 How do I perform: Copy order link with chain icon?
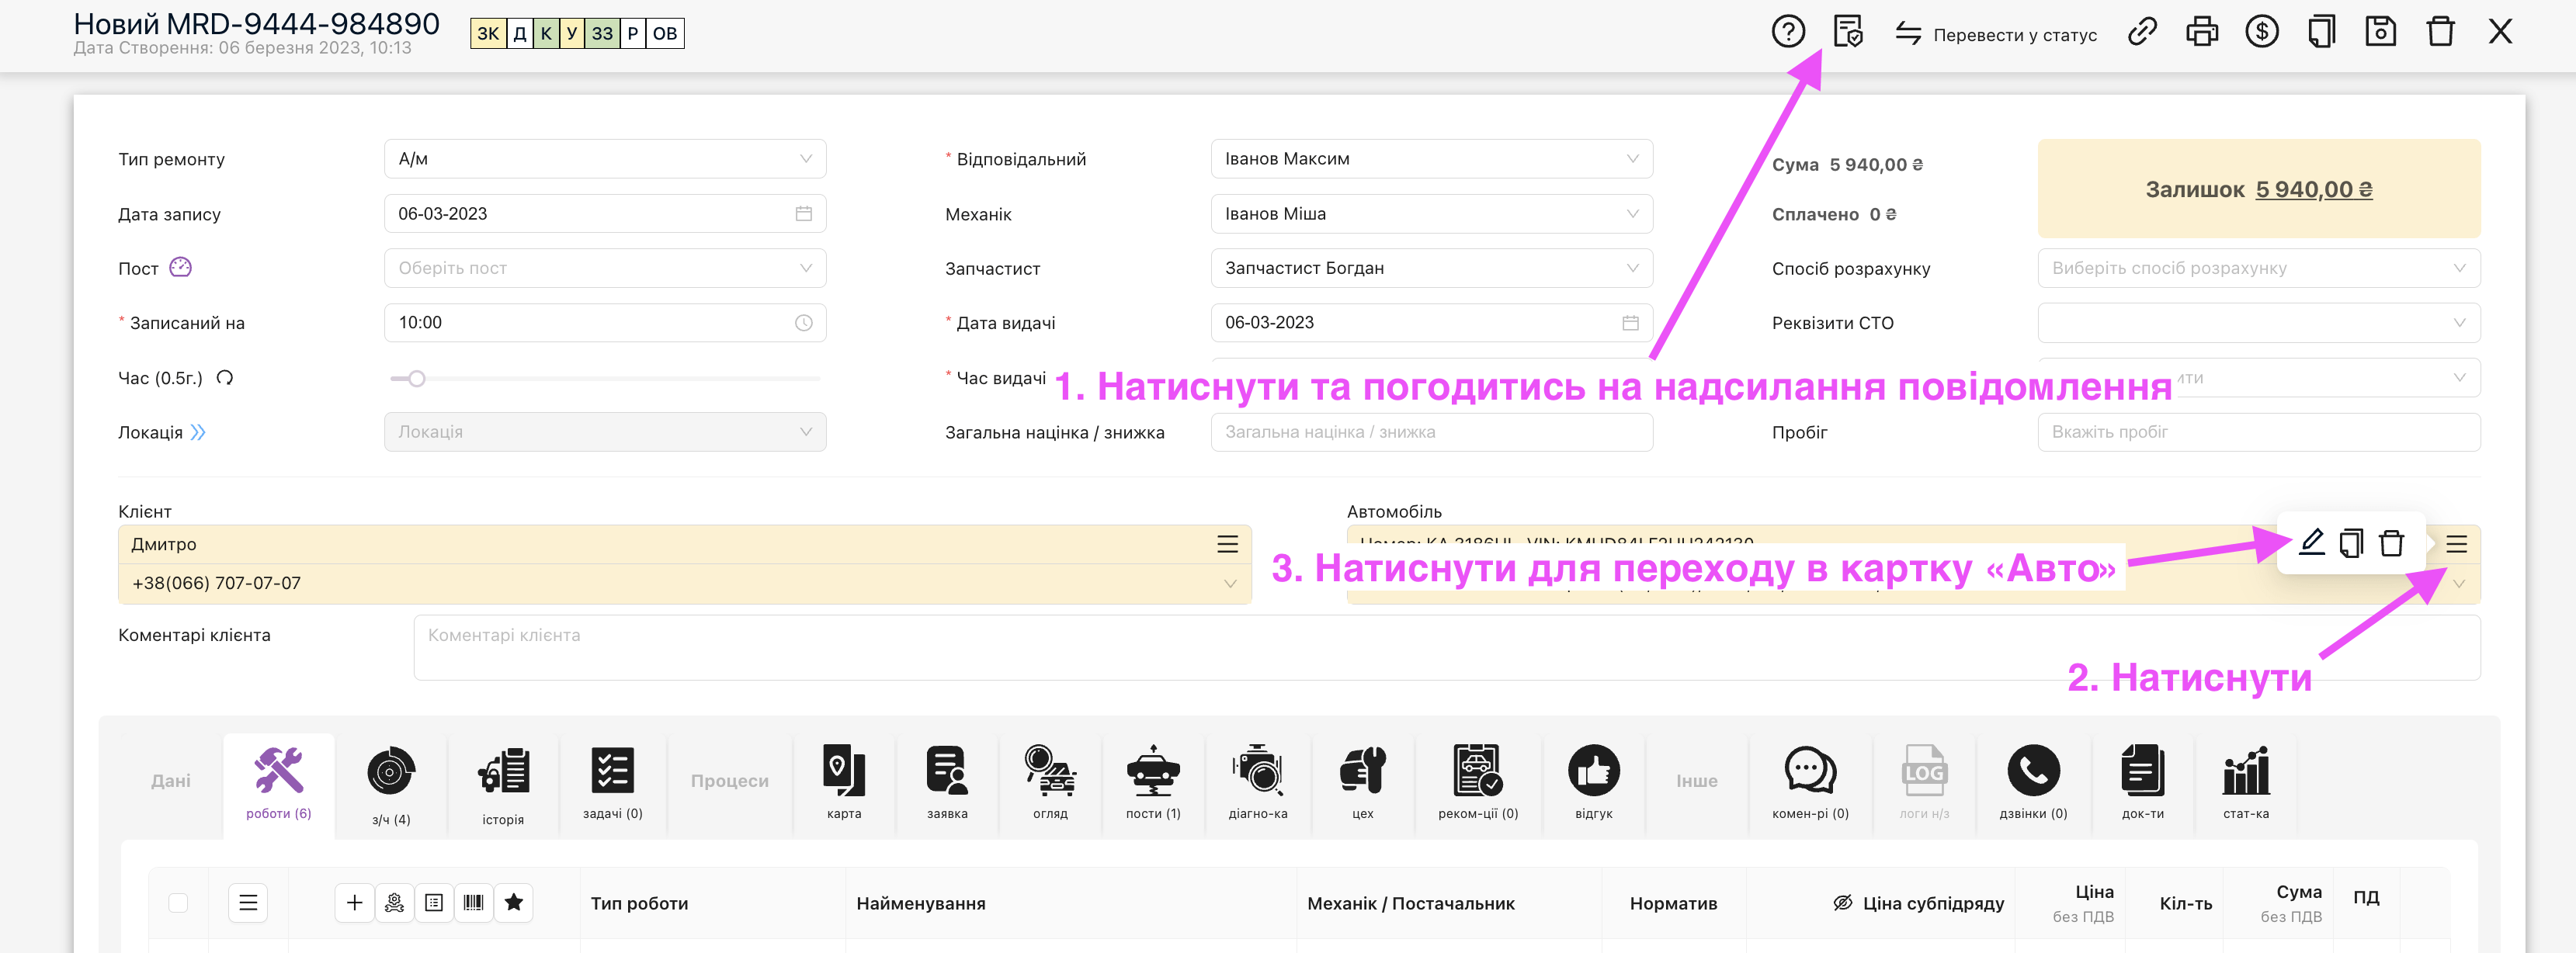(x=2142, y=32)
